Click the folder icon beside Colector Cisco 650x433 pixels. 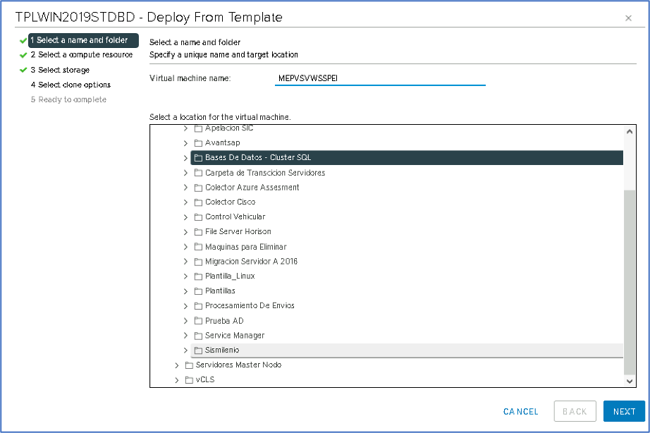click(x=198, y=202)
